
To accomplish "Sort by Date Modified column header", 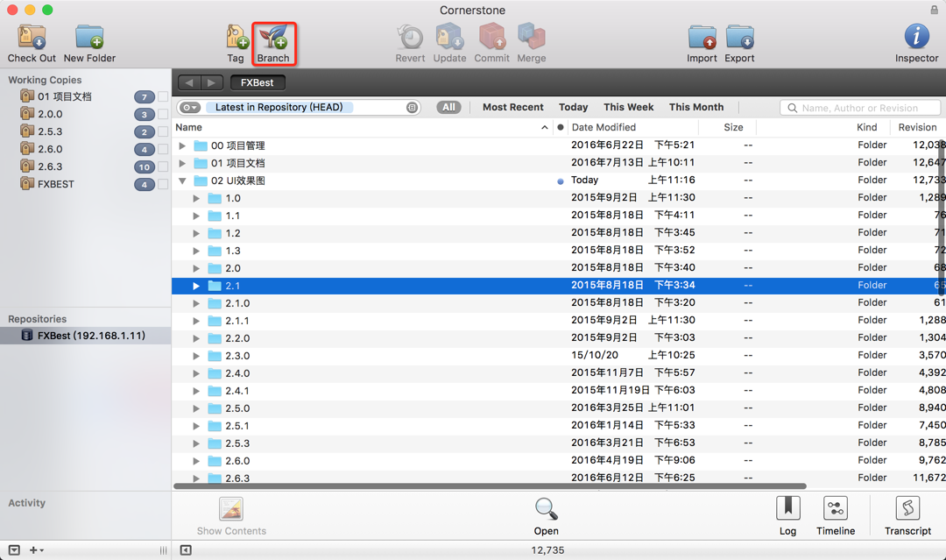I will pyautogui.click(x=633, y=127).
